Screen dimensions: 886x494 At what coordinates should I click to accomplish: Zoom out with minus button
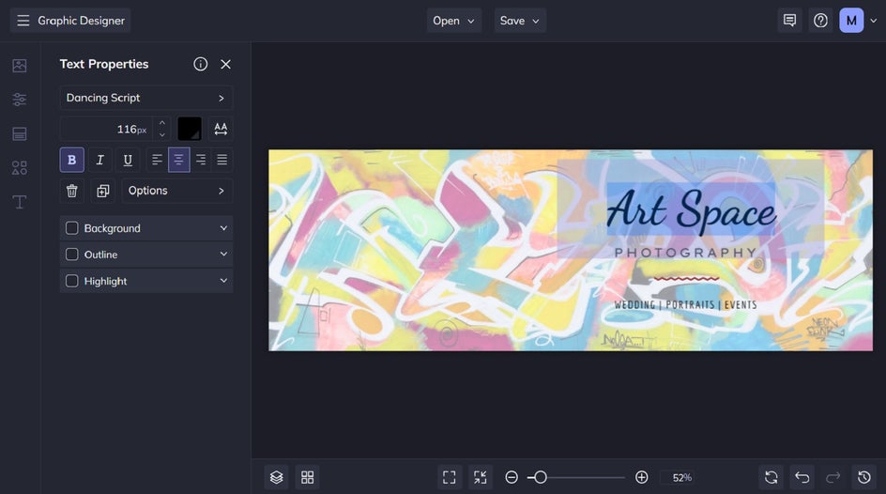click(x=512, y=478)
